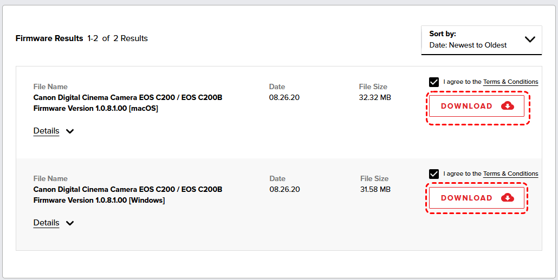This screenshot has height=280, width=558.
Task: Uncheck Terms agreement for macOS firmware
Action: click(434, 82)
